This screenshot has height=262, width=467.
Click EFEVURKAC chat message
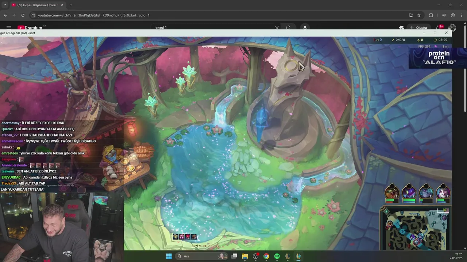(37, 177)
